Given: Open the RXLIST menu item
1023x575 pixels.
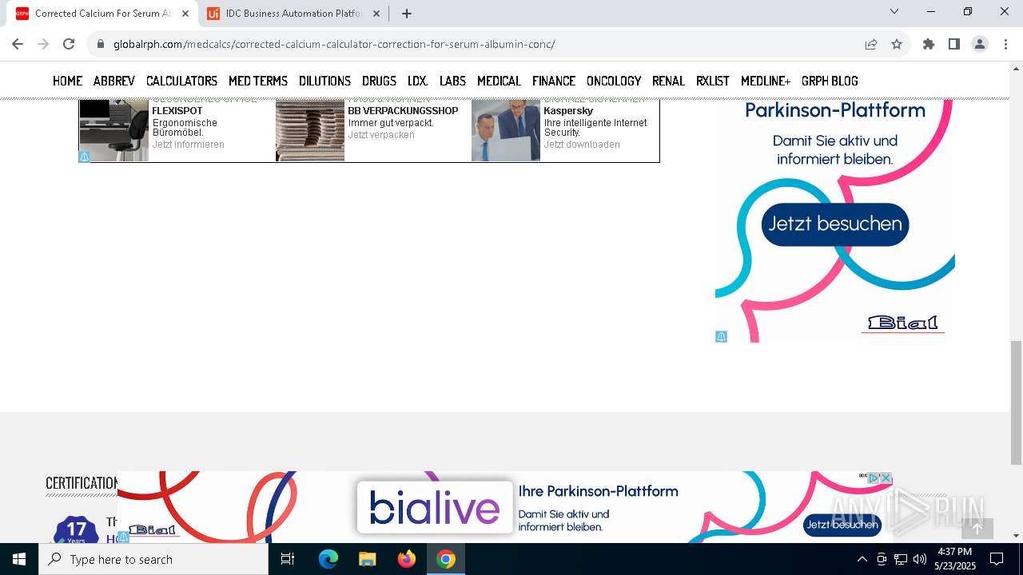Looking at the screenshot, I should 713,81.
